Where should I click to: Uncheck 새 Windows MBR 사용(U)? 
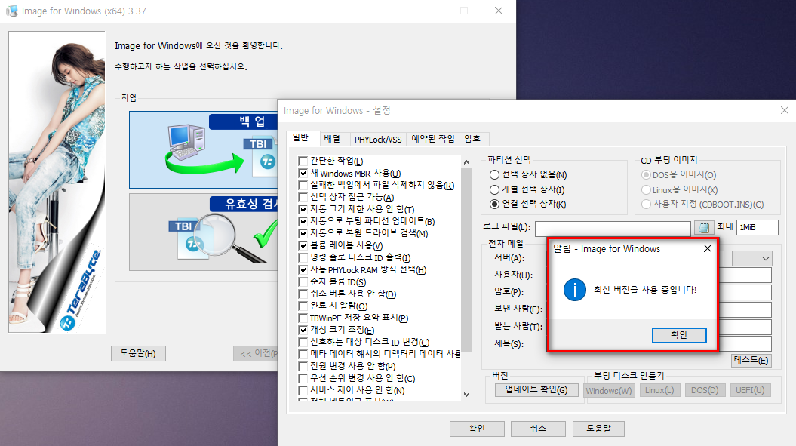(303, 174)
